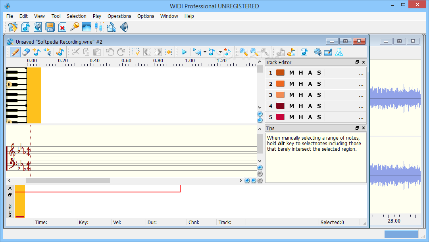Click the magnifier zoom in icon
This screenshot has width=429, height=242.
click(243, 52)
